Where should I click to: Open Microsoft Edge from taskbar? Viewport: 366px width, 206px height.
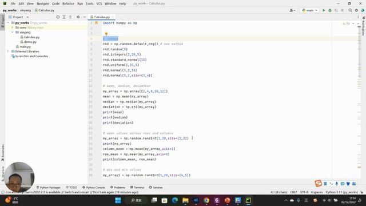click(175, 200)
